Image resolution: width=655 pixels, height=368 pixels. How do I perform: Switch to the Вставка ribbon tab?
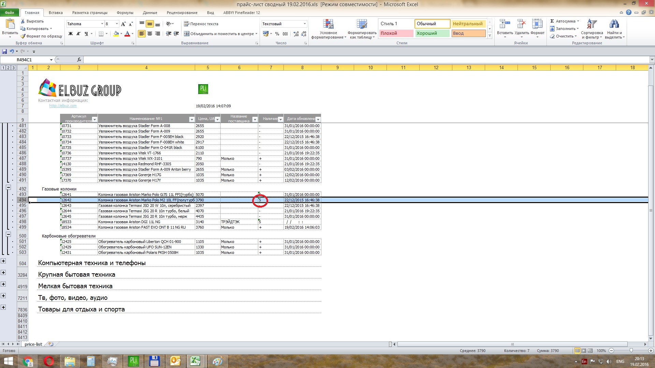click(x=56, y=13)
